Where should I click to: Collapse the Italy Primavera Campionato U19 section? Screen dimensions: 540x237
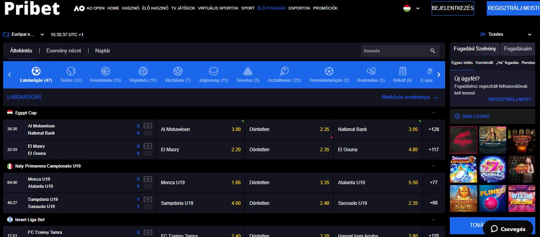pyautogui.click(x=433, y=166)
